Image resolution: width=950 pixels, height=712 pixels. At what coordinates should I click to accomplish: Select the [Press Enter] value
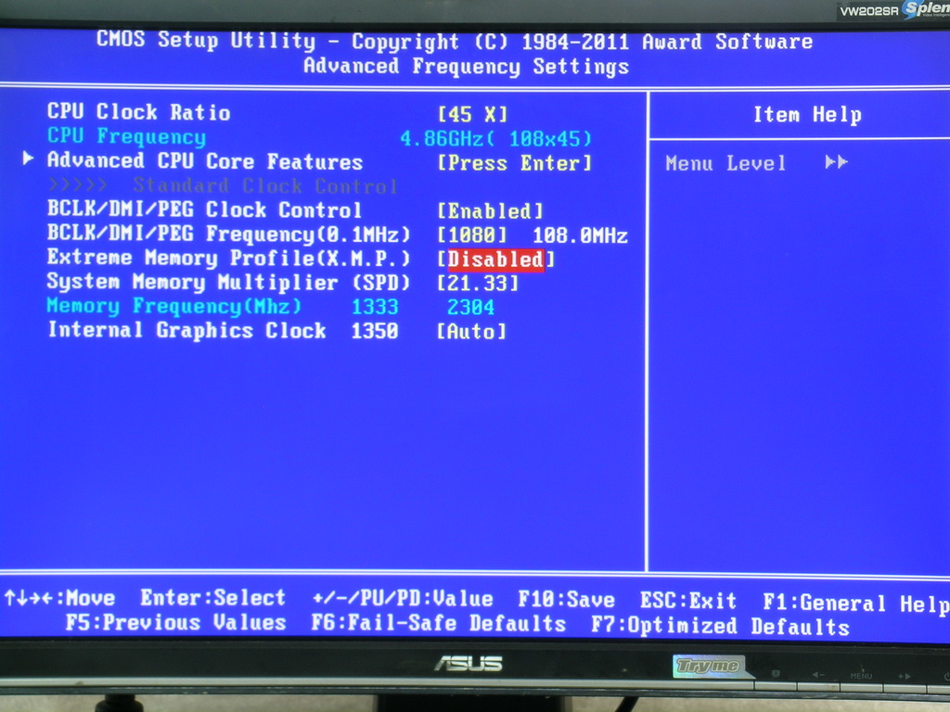pyautogui.click(x=514, y=163)
